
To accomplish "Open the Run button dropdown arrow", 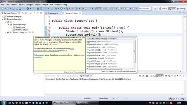I will click(64, 8).
